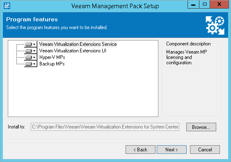This screenshot has width=231, height=162.
Task: Proceed with the Next > button
Action: point(172,150)
